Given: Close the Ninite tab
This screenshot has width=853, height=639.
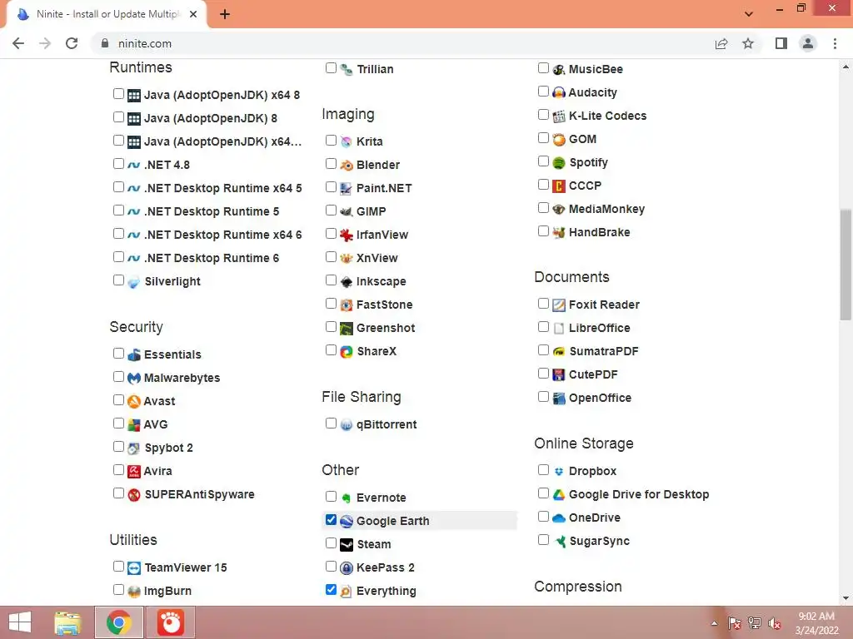Looking at the screenshot, I should point(193,15).
